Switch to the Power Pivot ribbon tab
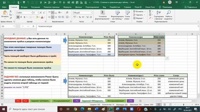200x112 pixels. [x=150, y=7]
